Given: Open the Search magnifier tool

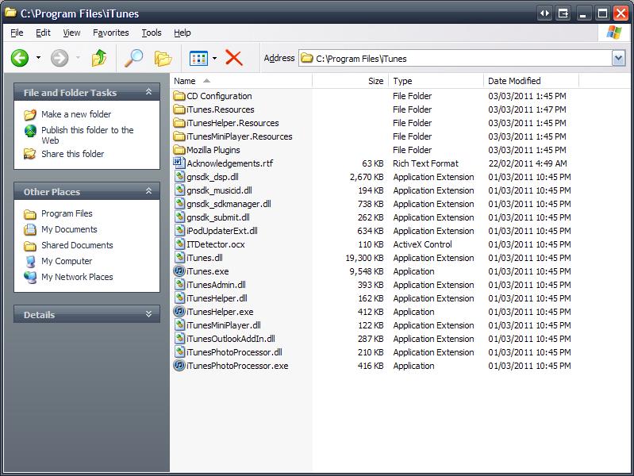Looking at the screenshot, I should tap(133, 58).
